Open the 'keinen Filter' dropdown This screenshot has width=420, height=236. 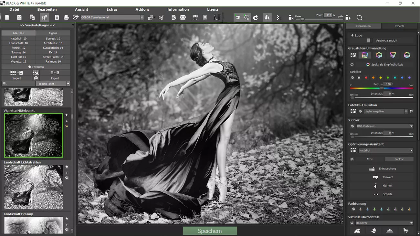tap(53, 84)
